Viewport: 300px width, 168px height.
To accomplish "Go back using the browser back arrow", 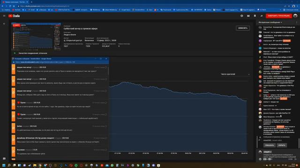I will point(2,6).
